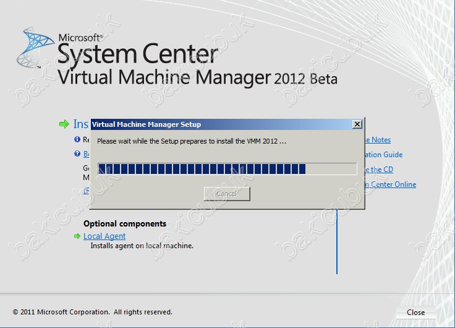The image size is (455, 328).
Task: Click the System Center logo graphic
Action: click(35, 48)
